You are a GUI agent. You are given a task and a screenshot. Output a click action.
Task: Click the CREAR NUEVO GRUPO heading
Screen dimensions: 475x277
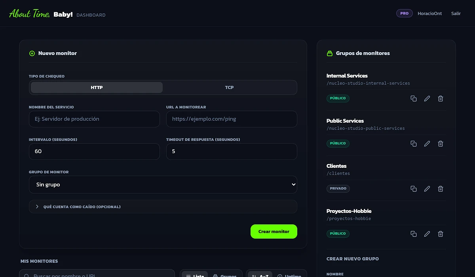[x=353, y=259]
